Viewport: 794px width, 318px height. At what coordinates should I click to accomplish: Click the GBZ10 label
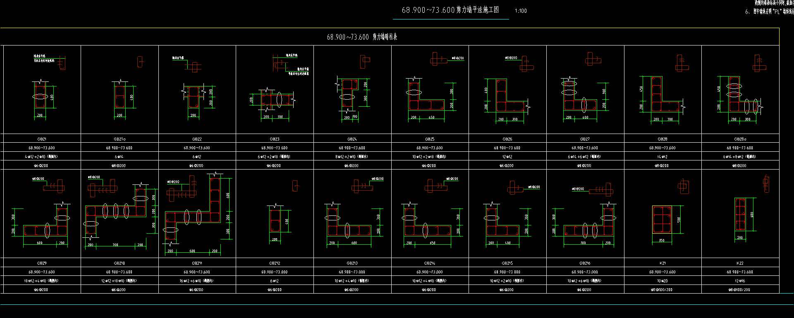click(120, 263)
